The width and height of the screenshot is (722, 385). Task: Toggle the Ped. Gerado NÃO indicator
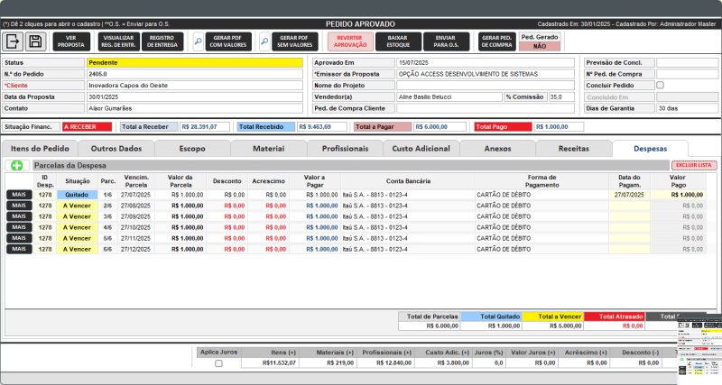540,46
